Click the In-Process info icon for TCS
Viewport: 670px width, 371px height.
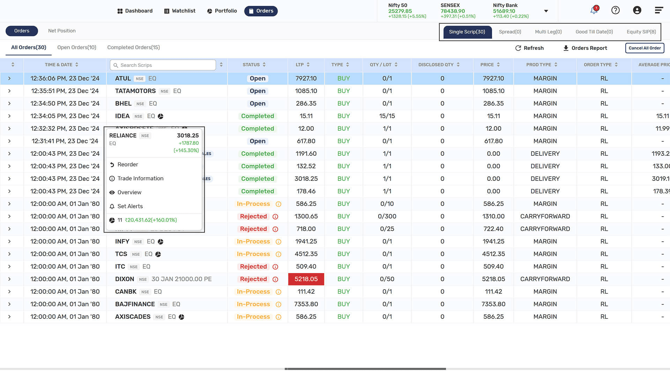point(278,254)
